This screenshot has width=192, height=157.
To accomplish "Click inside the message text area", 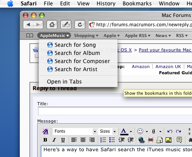I will click(116, 152).
